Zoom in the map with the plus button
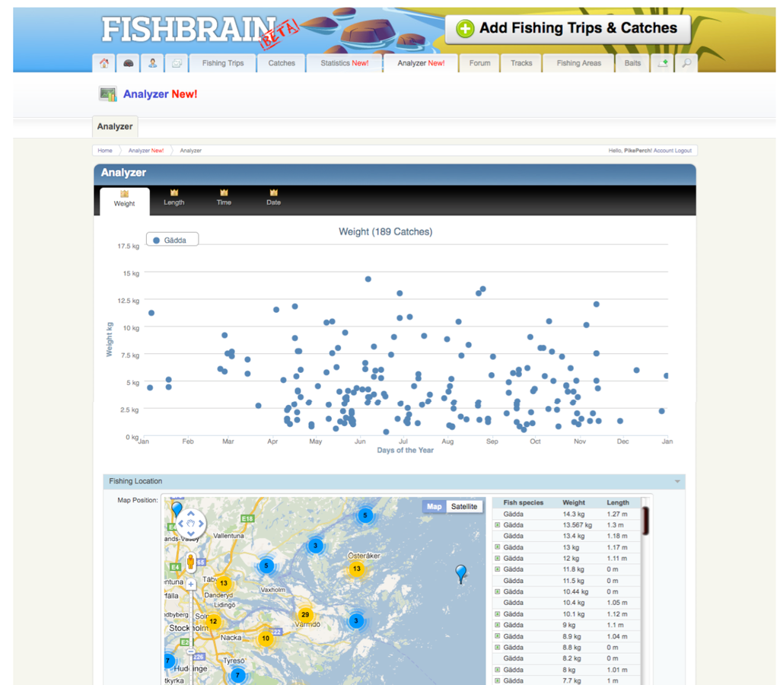 click(x=190, y=584)
